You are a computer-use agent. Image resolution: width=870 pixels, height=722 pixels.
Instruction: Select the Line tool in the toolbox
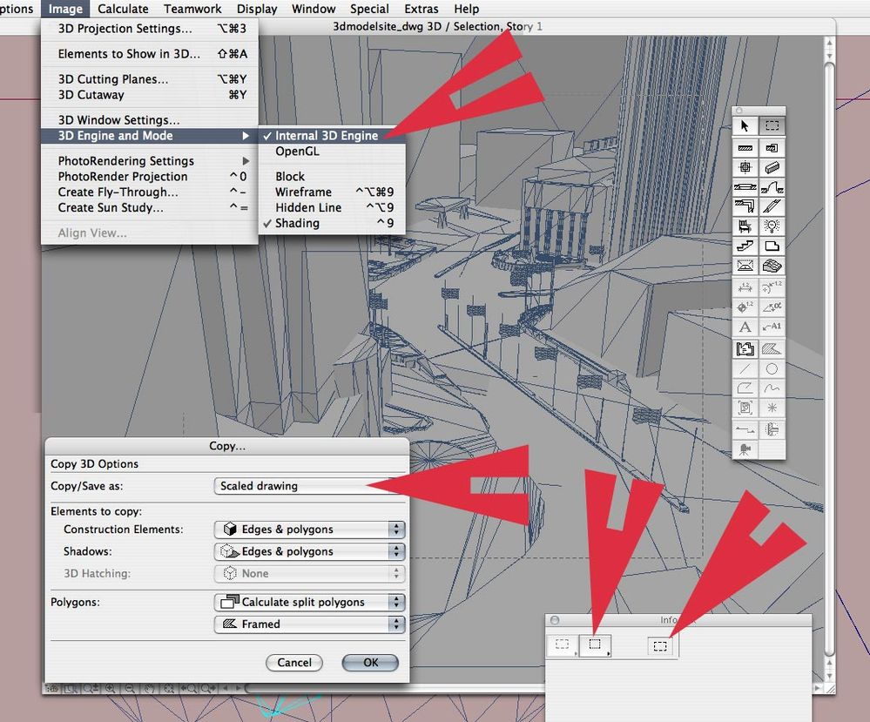click(745, 369)
